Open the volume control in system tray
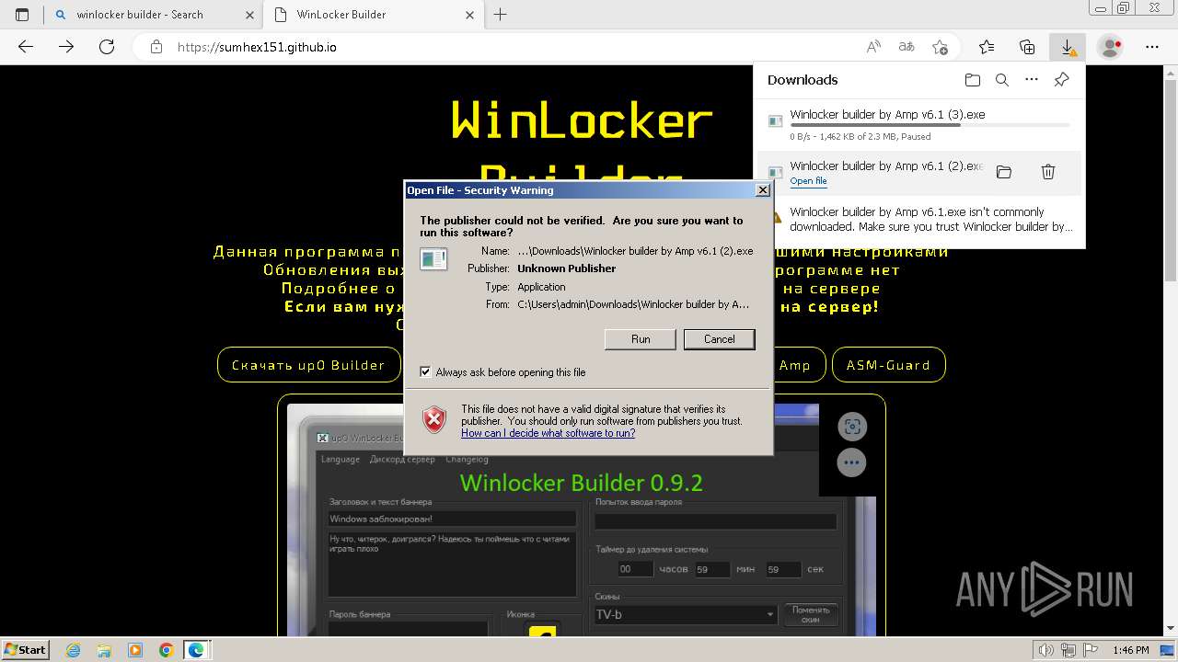Image resolution: width=1178 pixels, height=662 pixels. pos(1046,650)
